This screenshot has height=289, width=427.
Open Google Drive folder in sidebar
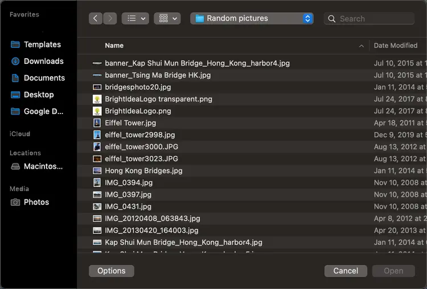43,111
